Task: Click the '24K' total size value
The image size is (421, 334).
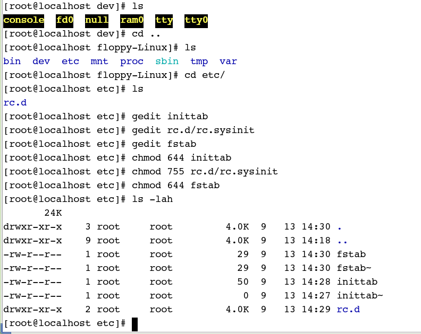Action: coord(53,213)
